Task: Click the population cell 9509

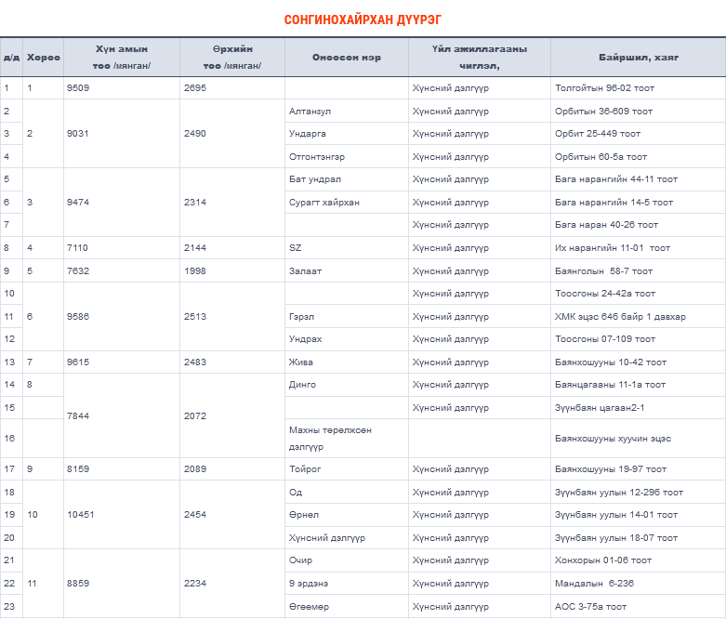Action: 79,88
